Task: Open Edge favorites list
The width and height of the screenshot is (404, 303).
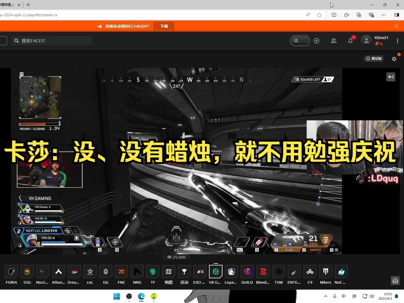Action: [x=346, y=15]
